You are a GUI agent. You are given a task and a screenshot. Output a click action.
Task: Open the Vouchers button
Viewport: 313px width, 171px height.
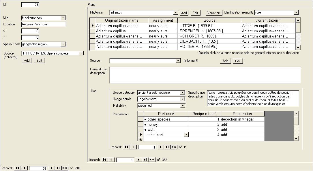[x=214, y=13]
